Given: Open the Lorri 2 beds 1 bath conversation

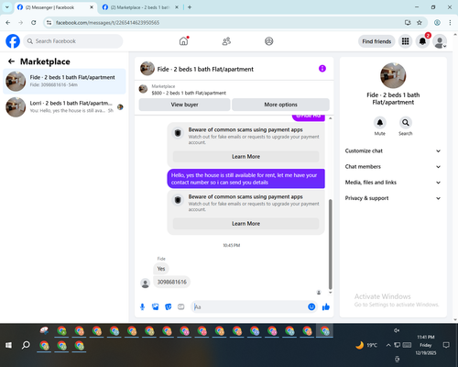Looking at the screenshot, I should (x=64, y=106).
